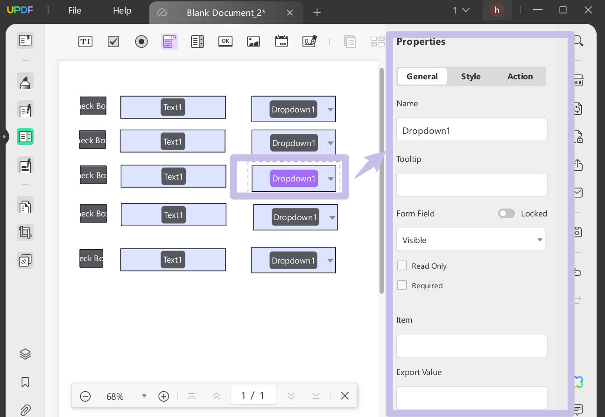Open the OCR tool in the right sidebar
This screenshot has height=417, width=605.
click(577, 80)
